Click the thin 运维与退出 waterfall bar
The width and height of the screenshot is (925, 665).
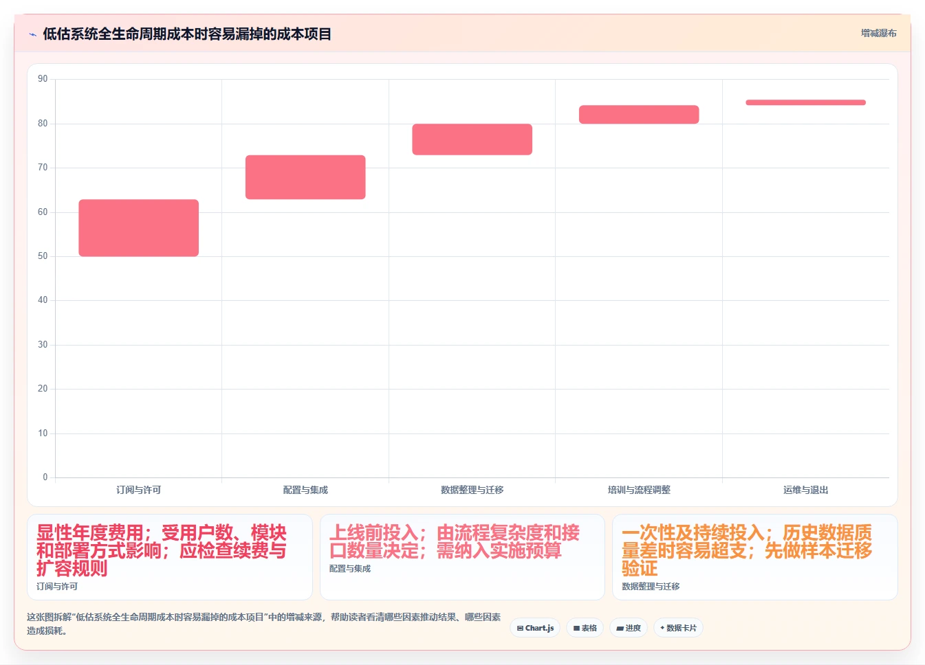(806, 102)
